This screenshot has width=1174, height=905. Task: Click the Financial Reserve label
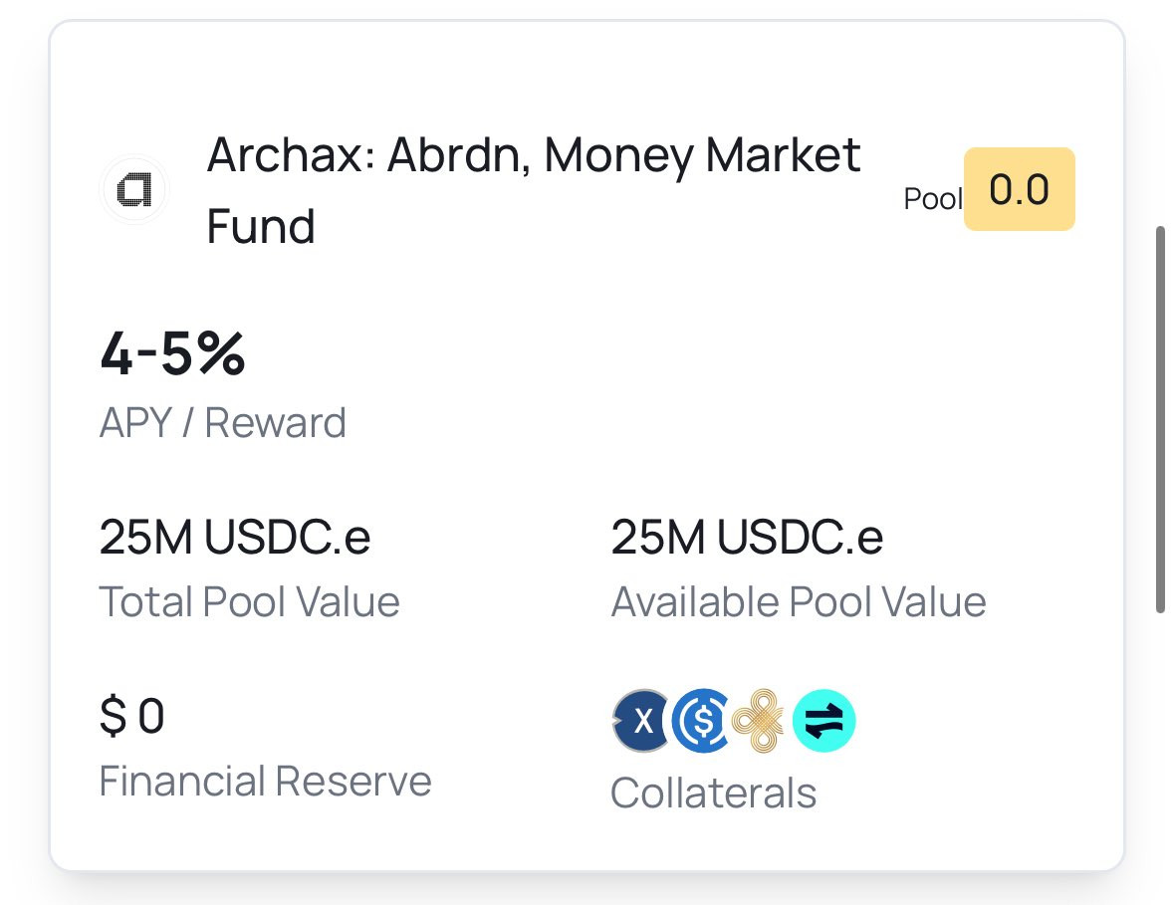click(x=265, y=782)
